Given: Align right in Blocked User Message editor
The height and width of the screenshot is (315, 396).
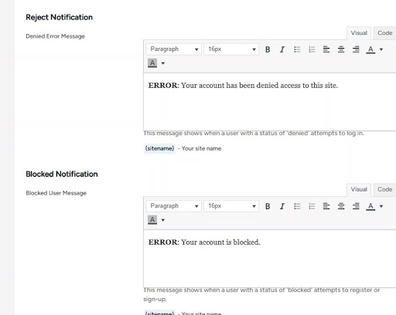Looking at the screenshot, I should (x=356, y=206).
